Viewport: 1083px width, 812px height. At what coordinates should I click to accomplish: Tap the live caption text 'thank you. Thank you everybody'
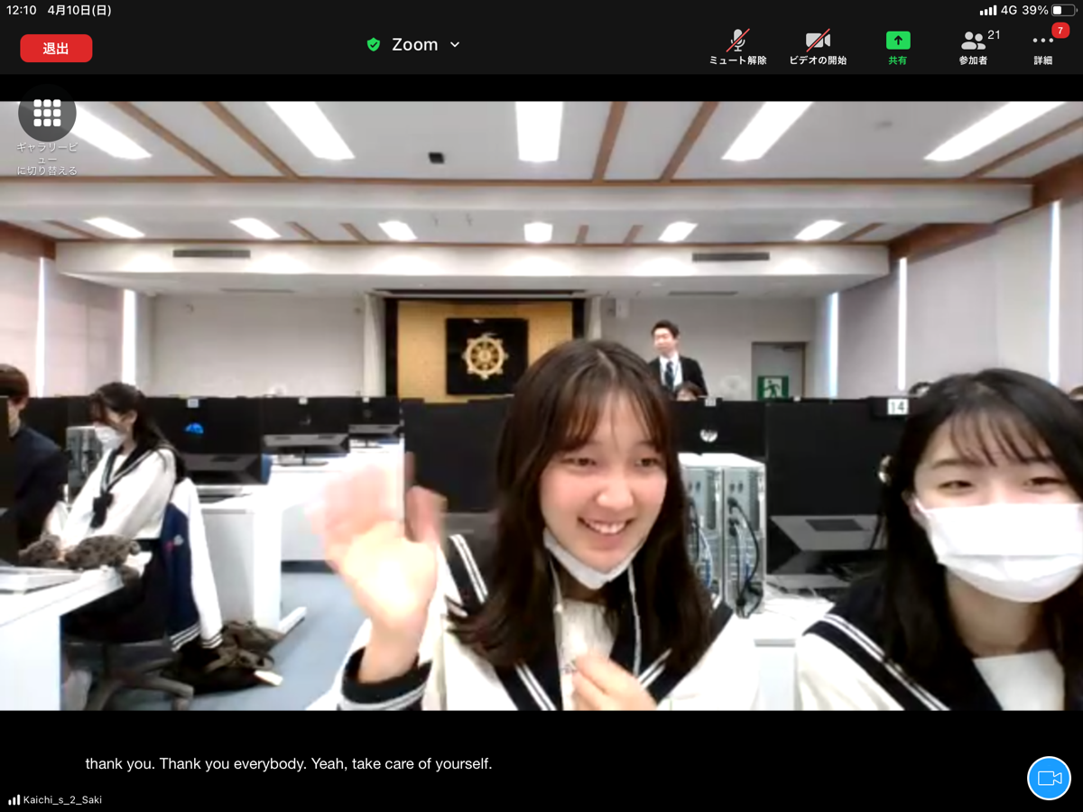(196, 763)
